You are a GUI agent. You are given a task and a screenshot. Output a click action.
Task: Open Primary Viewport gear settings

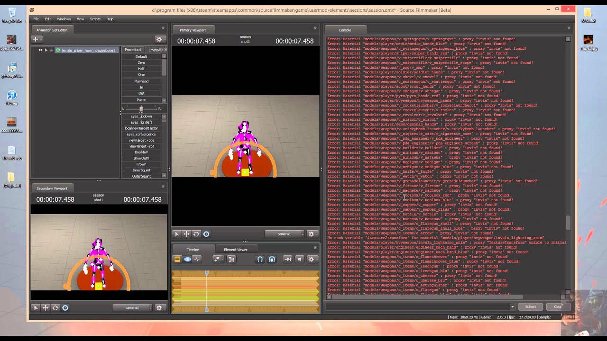point(312,234)
